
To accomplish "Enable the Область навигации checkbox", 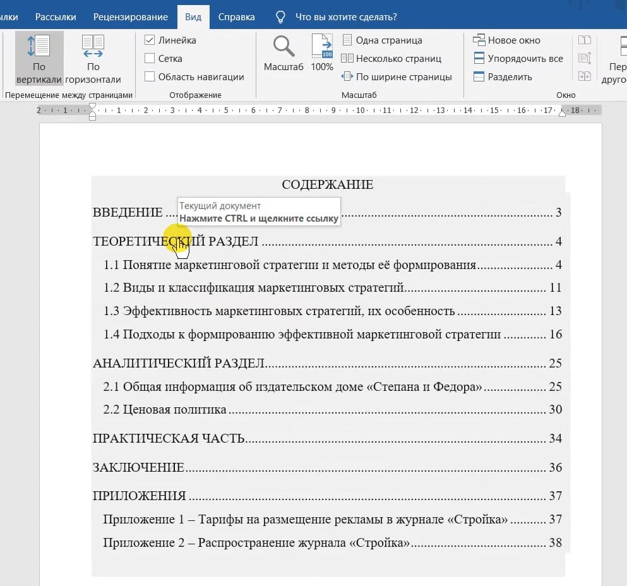I will (150, 76).
